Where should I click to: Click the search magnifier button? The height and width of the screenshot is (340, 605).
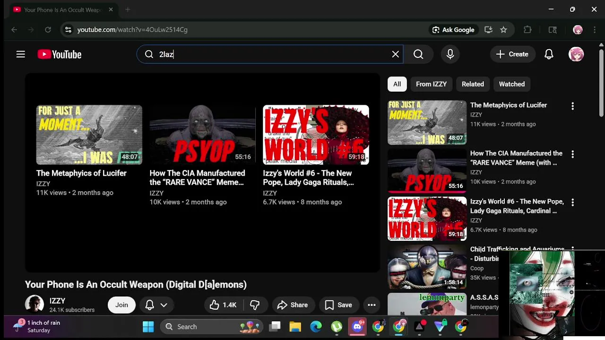pyautogui.click(x=418, y=54)
